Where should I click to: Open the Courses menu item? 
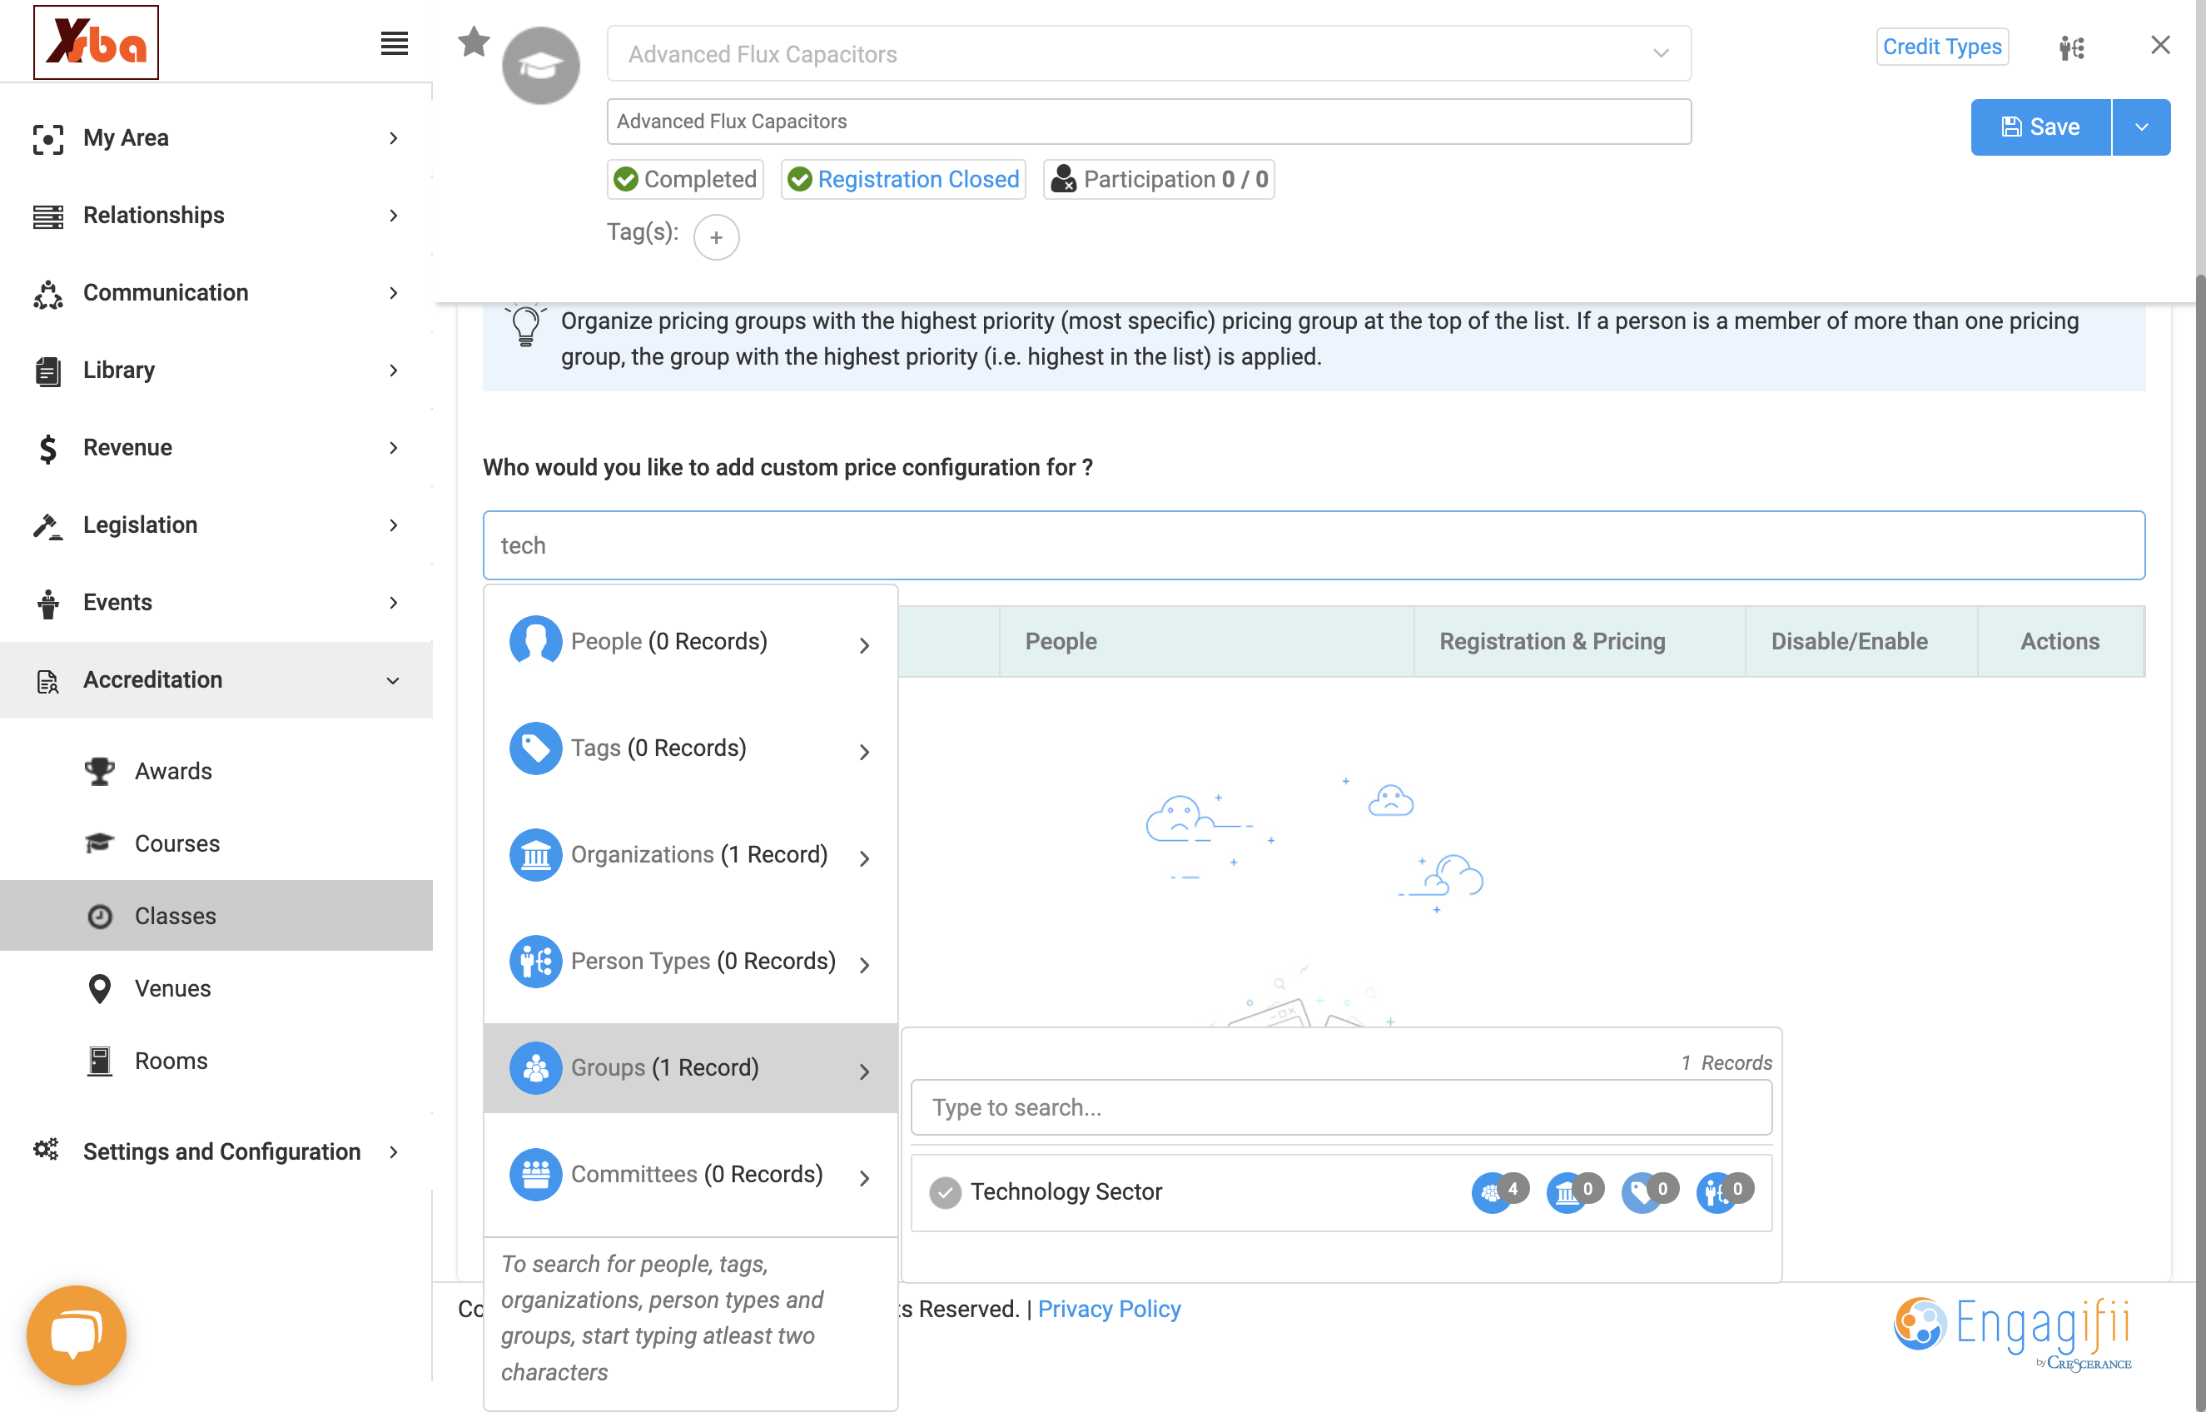(176, 843)
